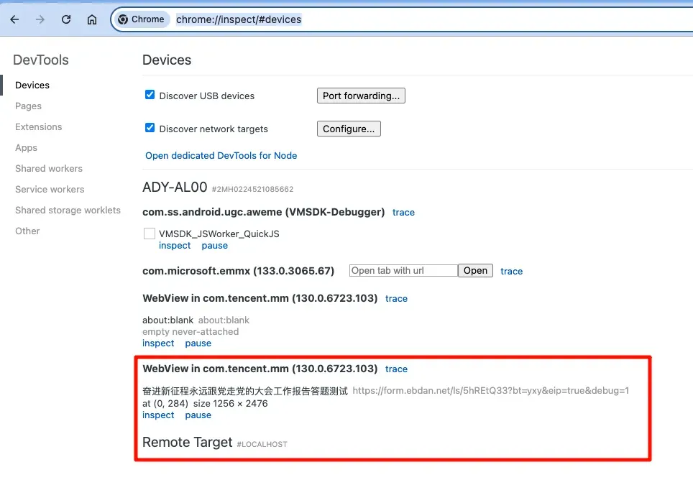The image size is (693, 485).
Task: Click the Configure... button
Action: pyautogui.click(x=349, y=129)
